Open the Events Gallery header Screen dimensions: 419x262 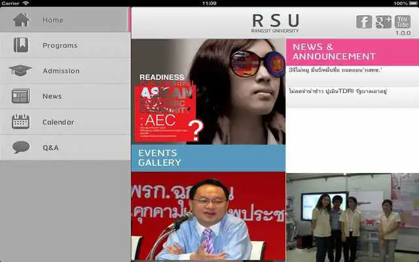(x=208, y=158)
